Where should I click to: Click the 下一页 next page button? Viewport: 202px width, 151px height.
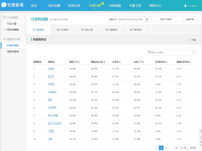[x=184, y=148]
